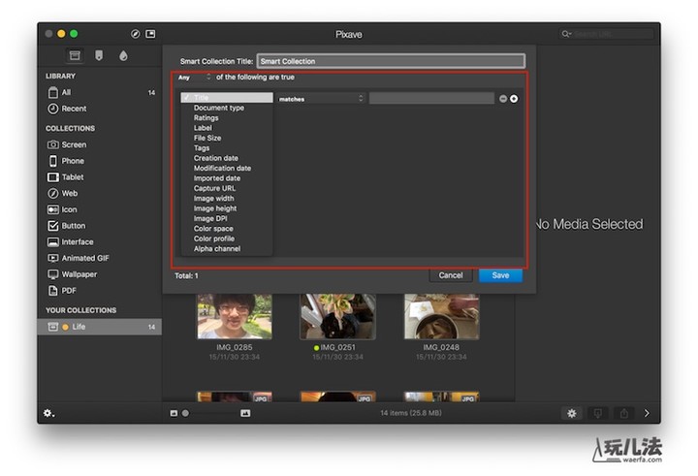This screenshot has width=698, height=476.
Task: Click the Smart Collection Title field
Action: (x=390, y=61)
